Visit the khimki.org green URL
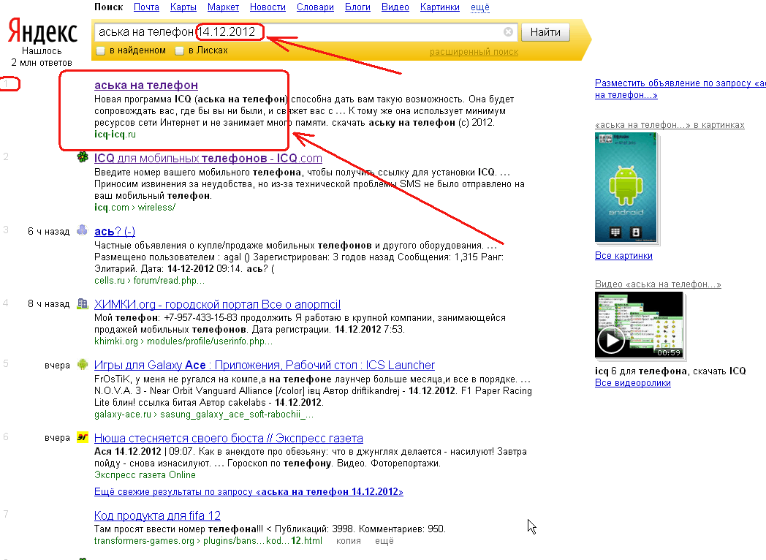The height and width of the screenshot is (560, 766). coord(116,341)
